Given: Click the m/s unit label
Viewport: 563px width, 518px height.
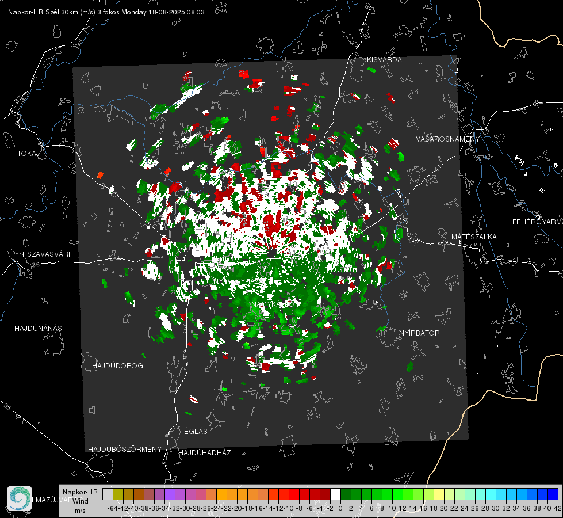Looking at the screenshot, I should [x=80, y=511].
